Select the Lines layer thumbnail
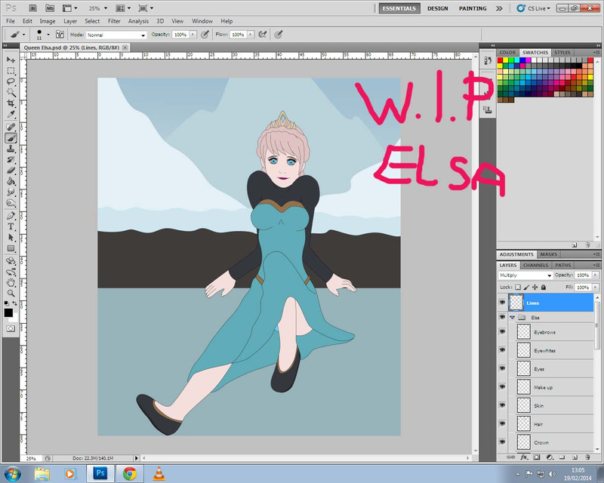This screenshot has width=604, height=483. pyautogui.click(x=516, y=303)
